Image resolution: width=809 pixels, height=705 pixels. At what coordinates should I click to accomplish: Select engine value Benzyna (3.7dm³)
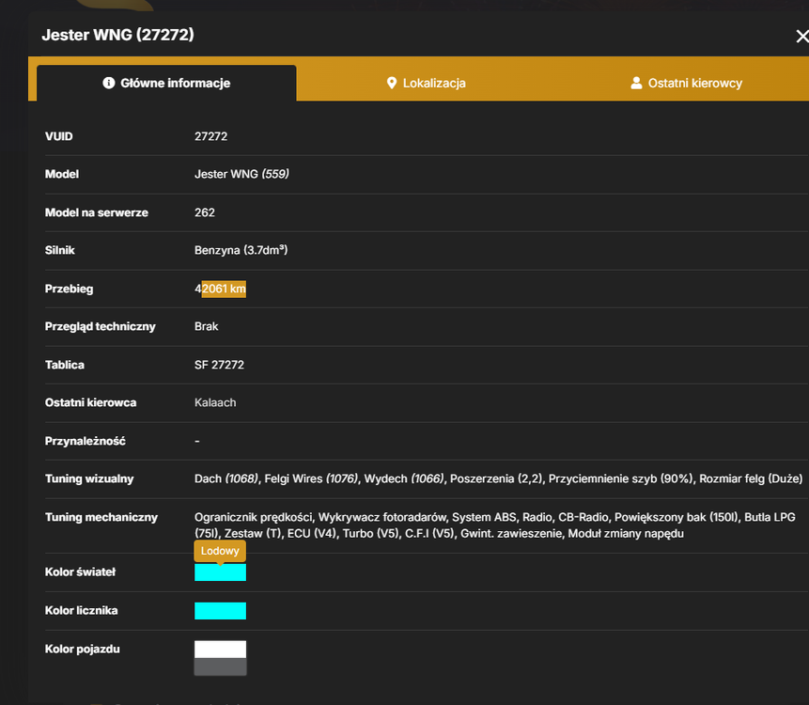pyautogui.click(x=241, y=250)
